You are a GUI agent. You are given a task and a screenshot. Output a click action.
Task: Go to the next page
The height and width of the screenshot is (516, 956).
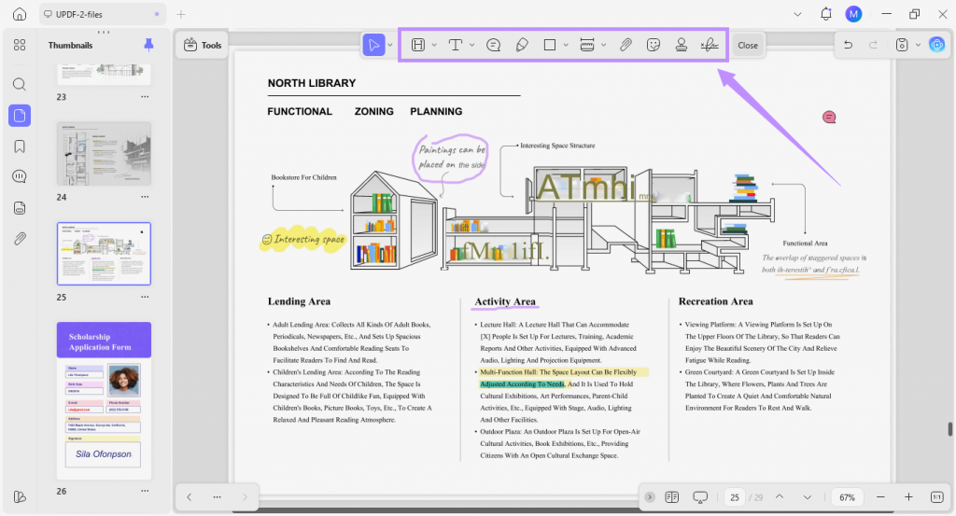(x=808, y=497)
